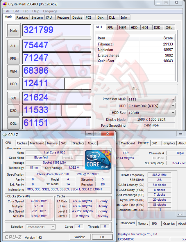Open the File menu in CrystalMark
This screenshot has height=242, width=186.
[7, 11]
